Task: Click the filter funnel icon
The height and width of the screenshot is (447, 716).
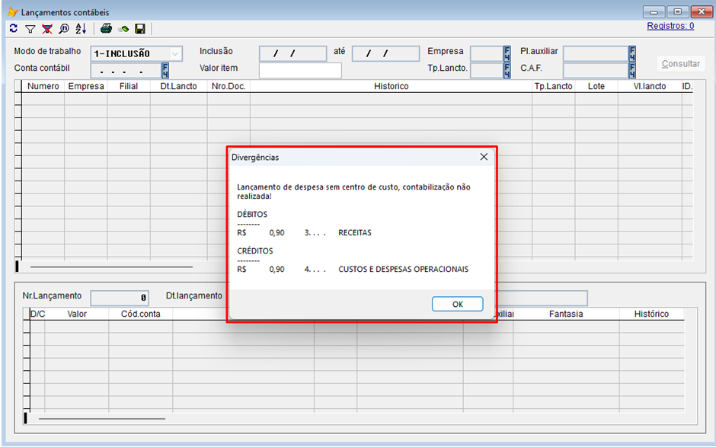Action: (x=30, y=28)
